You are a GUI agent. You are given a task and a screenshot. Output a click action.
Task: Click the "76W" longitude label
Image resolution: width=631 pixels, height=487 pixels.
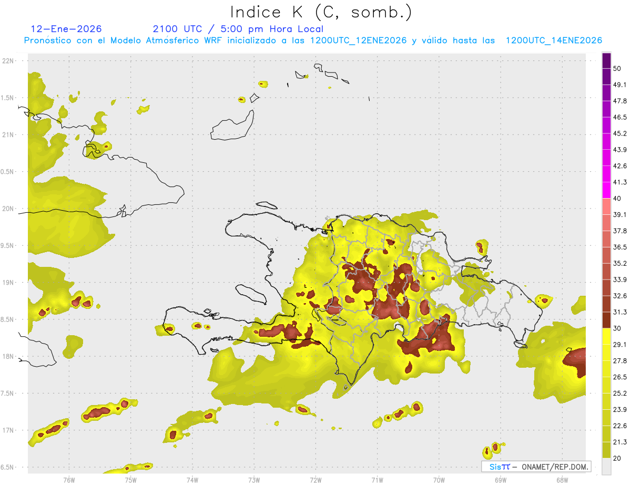tap(69, 480)
